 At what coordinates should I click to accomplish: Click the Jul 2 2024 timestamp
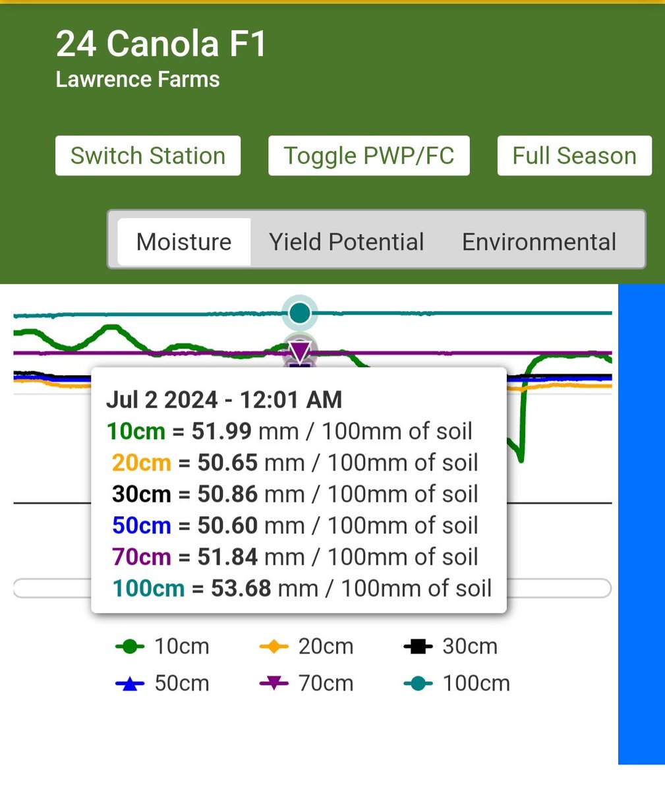[x=224, y=399]
